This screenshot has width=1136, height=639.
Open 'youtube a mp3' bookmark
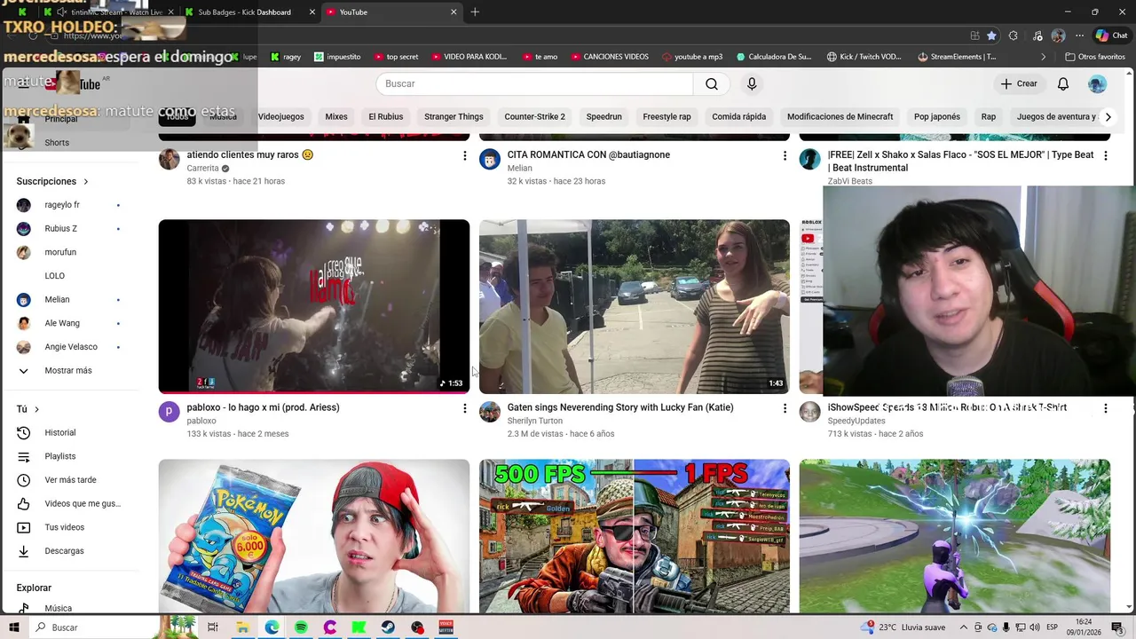(x=692, y=57)
